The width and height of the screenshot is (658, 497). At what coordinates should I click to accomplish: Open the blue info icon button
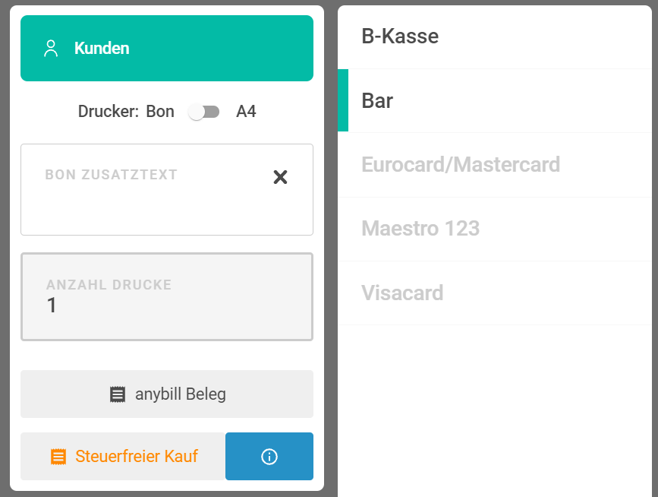tap(269, 457)
